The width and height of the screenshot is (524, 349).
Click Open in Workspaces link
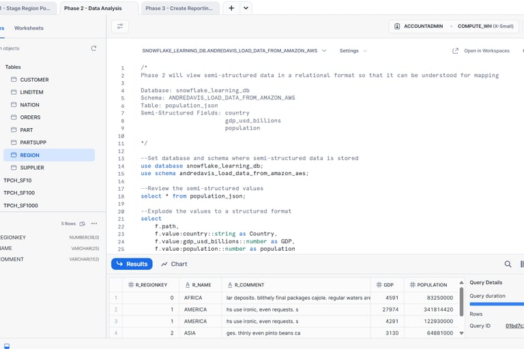(486, 50)
